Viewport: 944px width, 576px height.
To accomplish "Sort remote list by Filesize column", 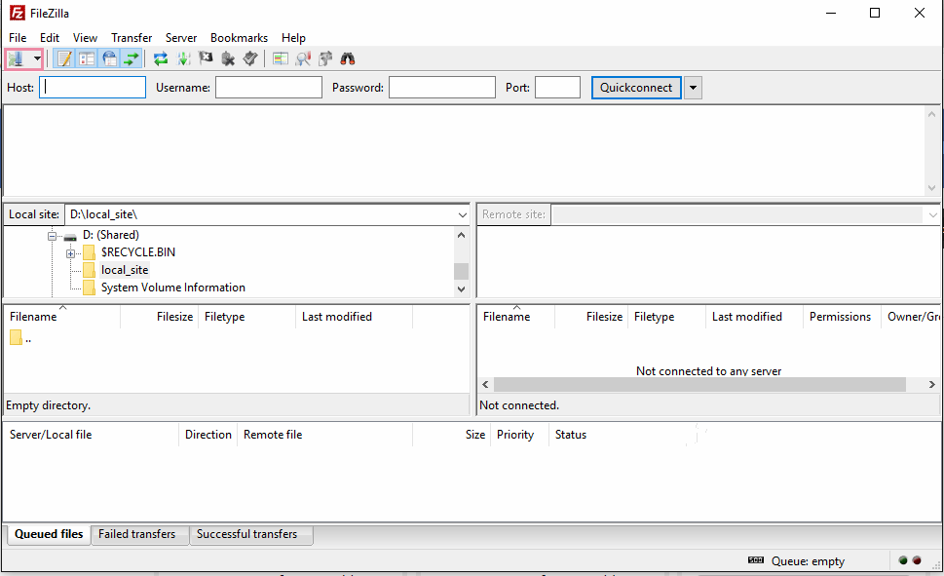I will pos(591,317).
